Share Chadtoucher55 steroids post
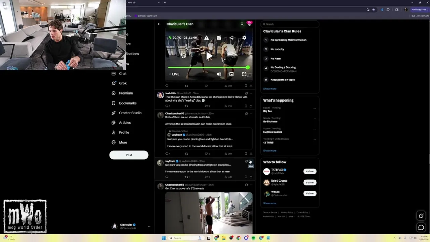This screenshot has height=242, width=430. 251,154
